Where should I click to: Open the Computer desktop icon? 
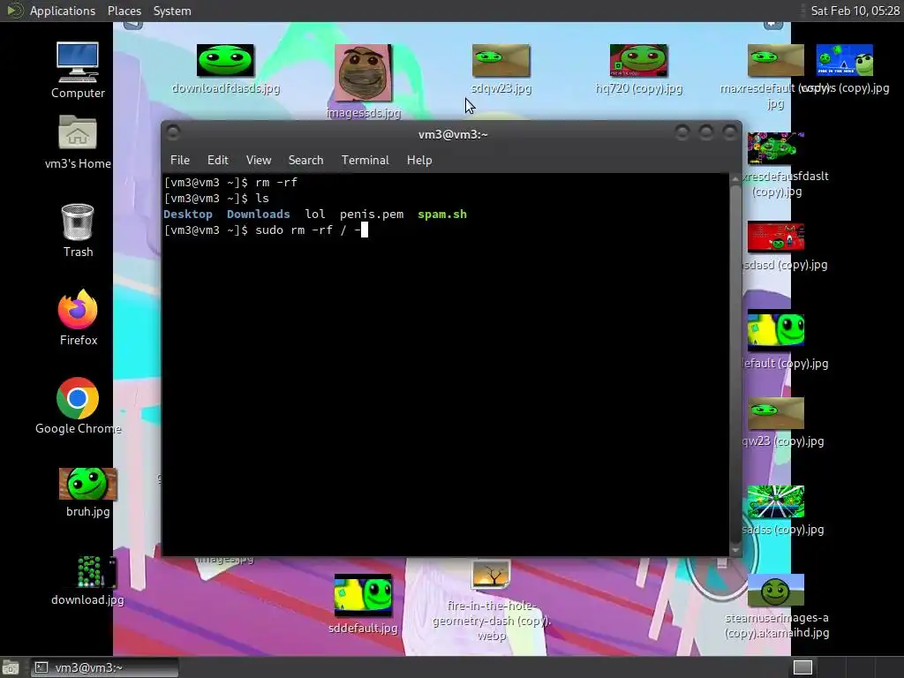point(78,70)
